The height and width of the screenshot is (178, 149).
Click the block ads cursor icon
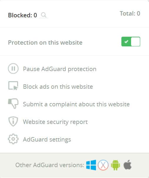(x=13, y=86)
